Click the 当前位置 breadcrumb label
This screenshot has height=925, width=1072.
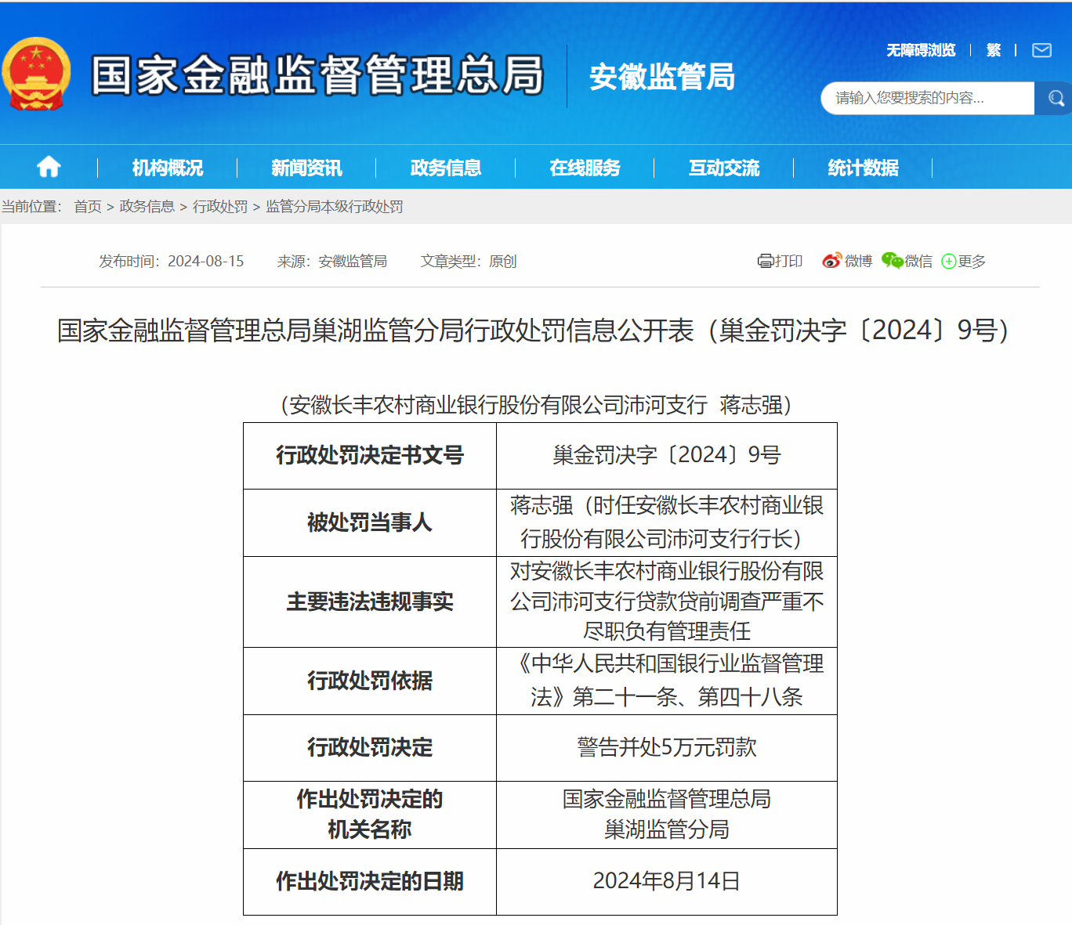[x=31, y=206]
